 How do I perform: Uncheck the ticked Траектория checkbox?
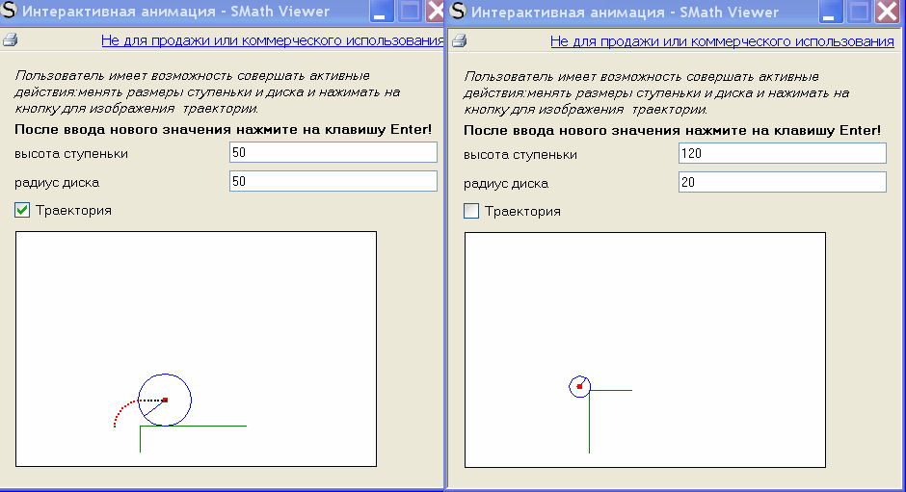click(x=23, y=210)
